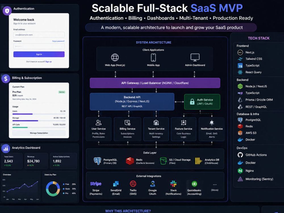Focus the Password input field

[x=39, y=46]
